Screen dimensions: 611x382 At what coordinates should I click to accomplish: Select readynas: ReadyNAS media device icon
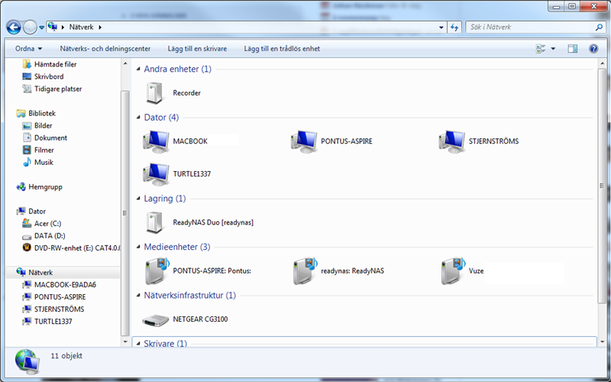pos(305,270)
